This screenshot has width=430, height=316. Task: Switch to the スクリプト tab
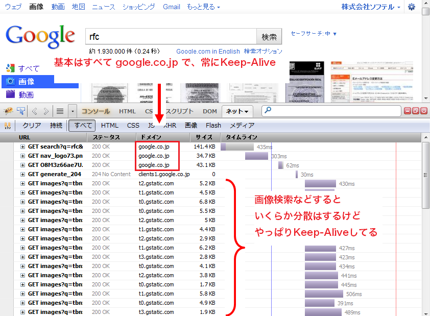pos(179,111)
